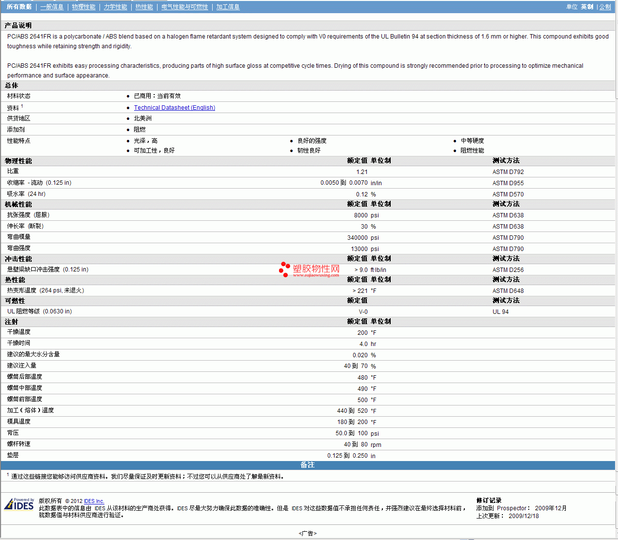Go to the 物理性能 tab
618x540 pixels.
(83, 7)
